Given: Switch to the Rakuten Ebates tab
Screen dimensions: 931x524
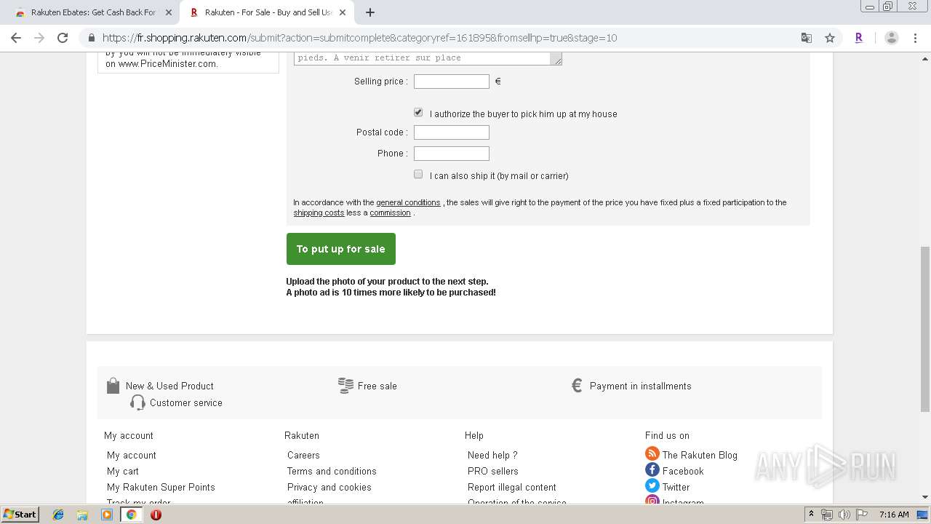Looking at the screenshot, I should (x=92, y=12).
